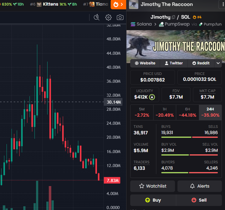
Task: Select the 6H timeframe tab
Action: 187,113
